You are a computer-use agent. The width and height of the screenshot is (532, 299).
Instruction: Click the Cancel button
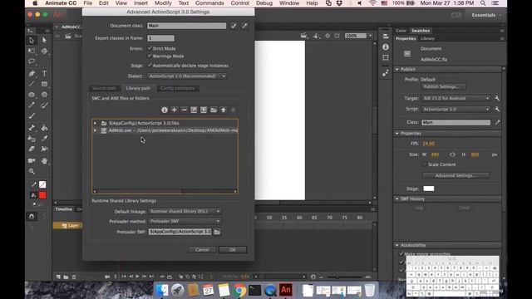click(x=202, y=250)
